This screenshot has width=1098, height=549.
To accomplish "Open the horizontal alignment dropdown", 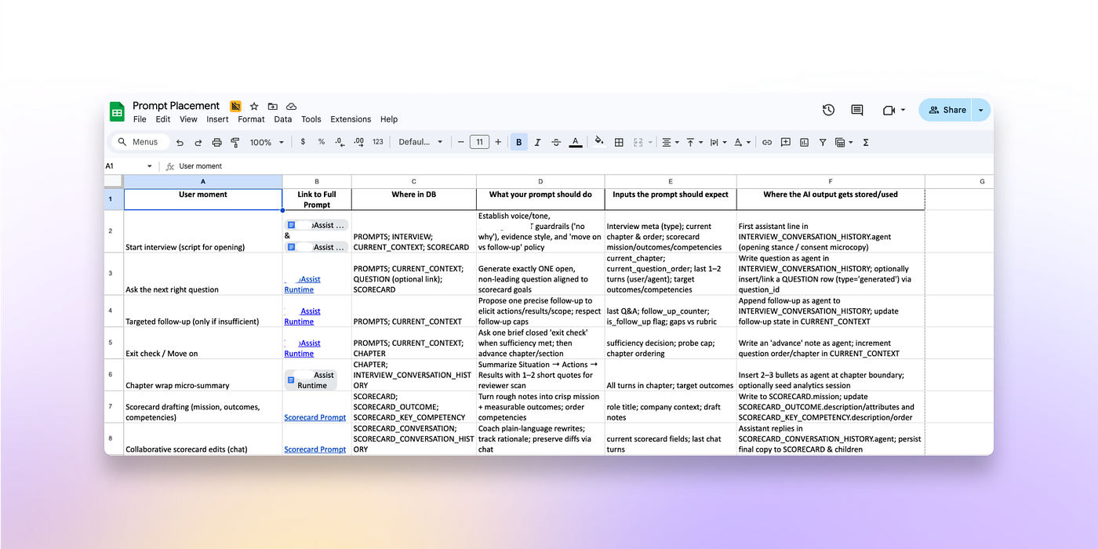I will click(x=670, y=142).
